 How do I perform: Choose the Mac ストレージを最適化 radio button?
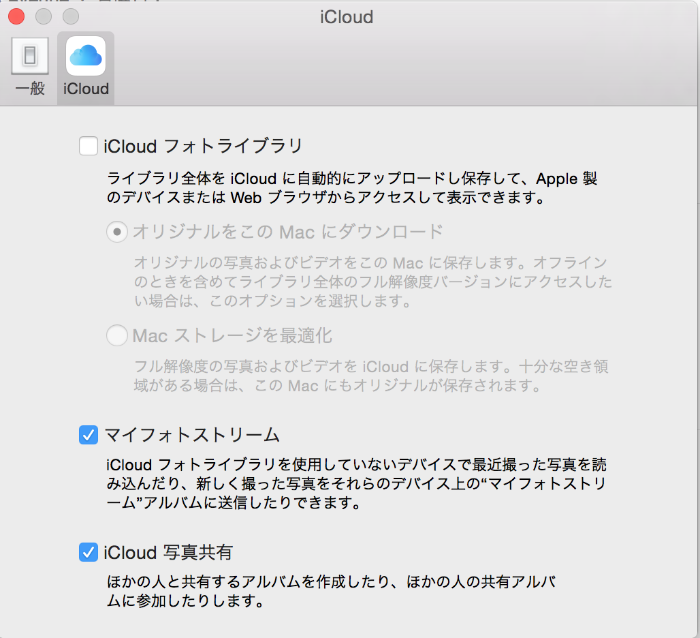[117, 335]
